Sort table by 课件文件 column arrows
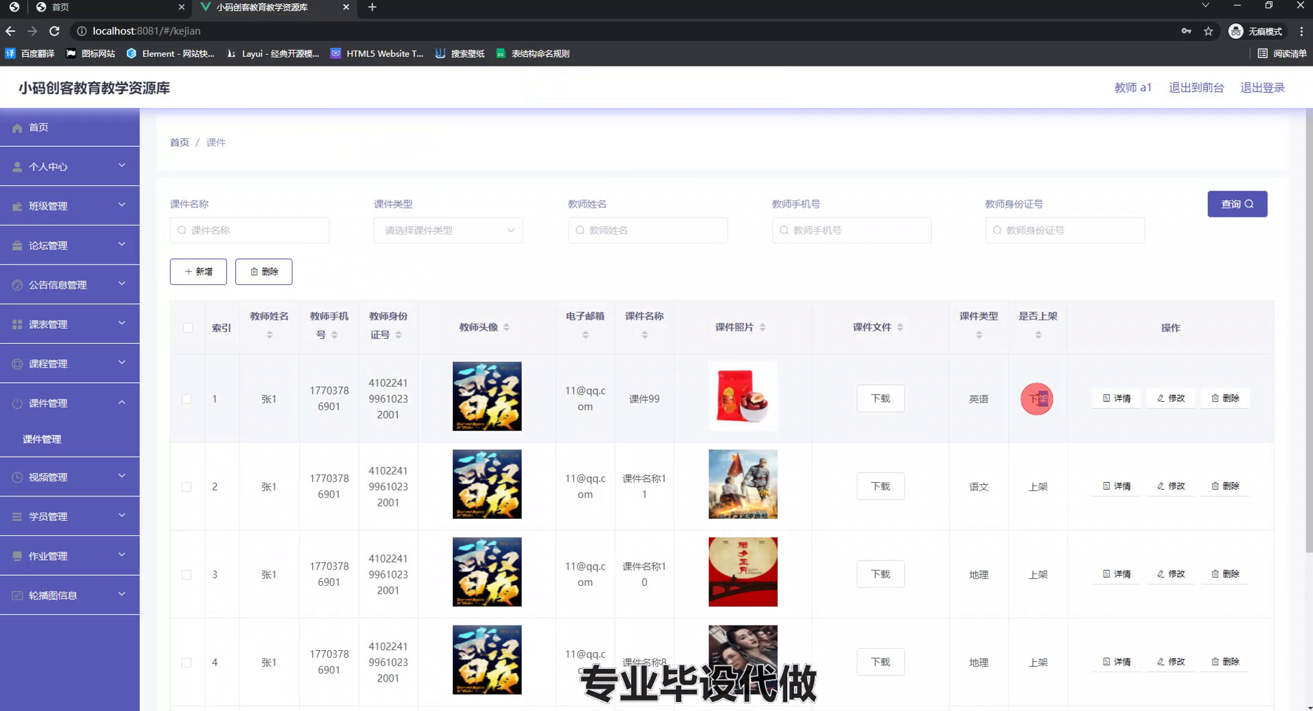The image size is (1313, 711). (900, 327)
